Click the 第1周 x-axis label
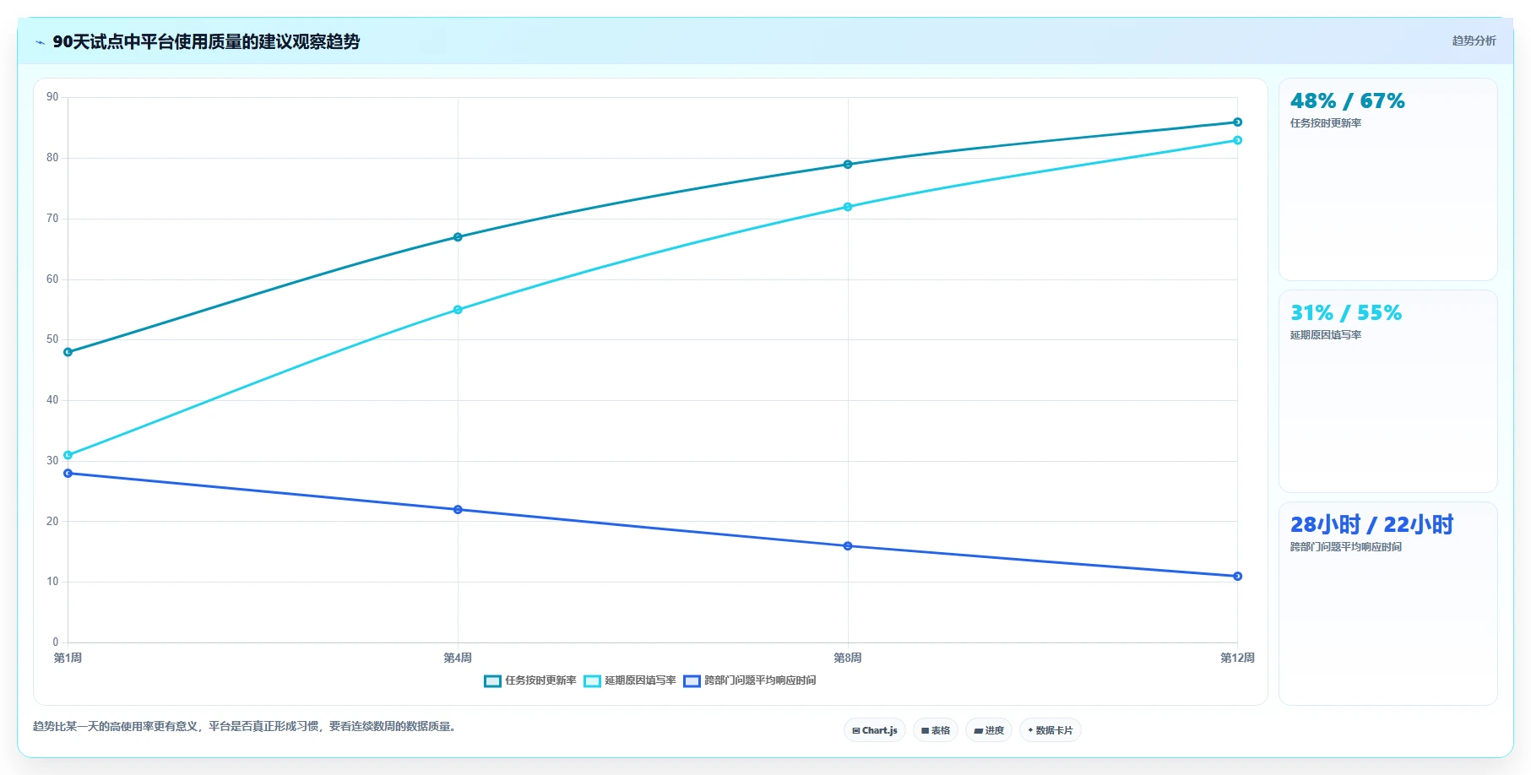This screenshot has height=775, width=1531. 68,658
